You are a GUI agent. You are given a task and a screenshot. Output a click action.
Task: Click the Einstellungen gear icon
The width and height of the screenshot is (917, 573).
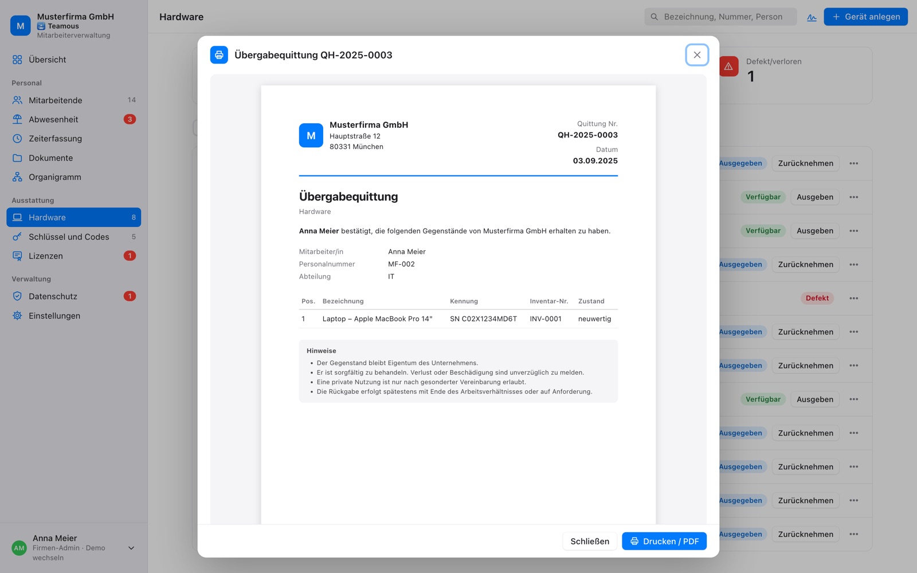pyautogui.click(x=17, y=316)
